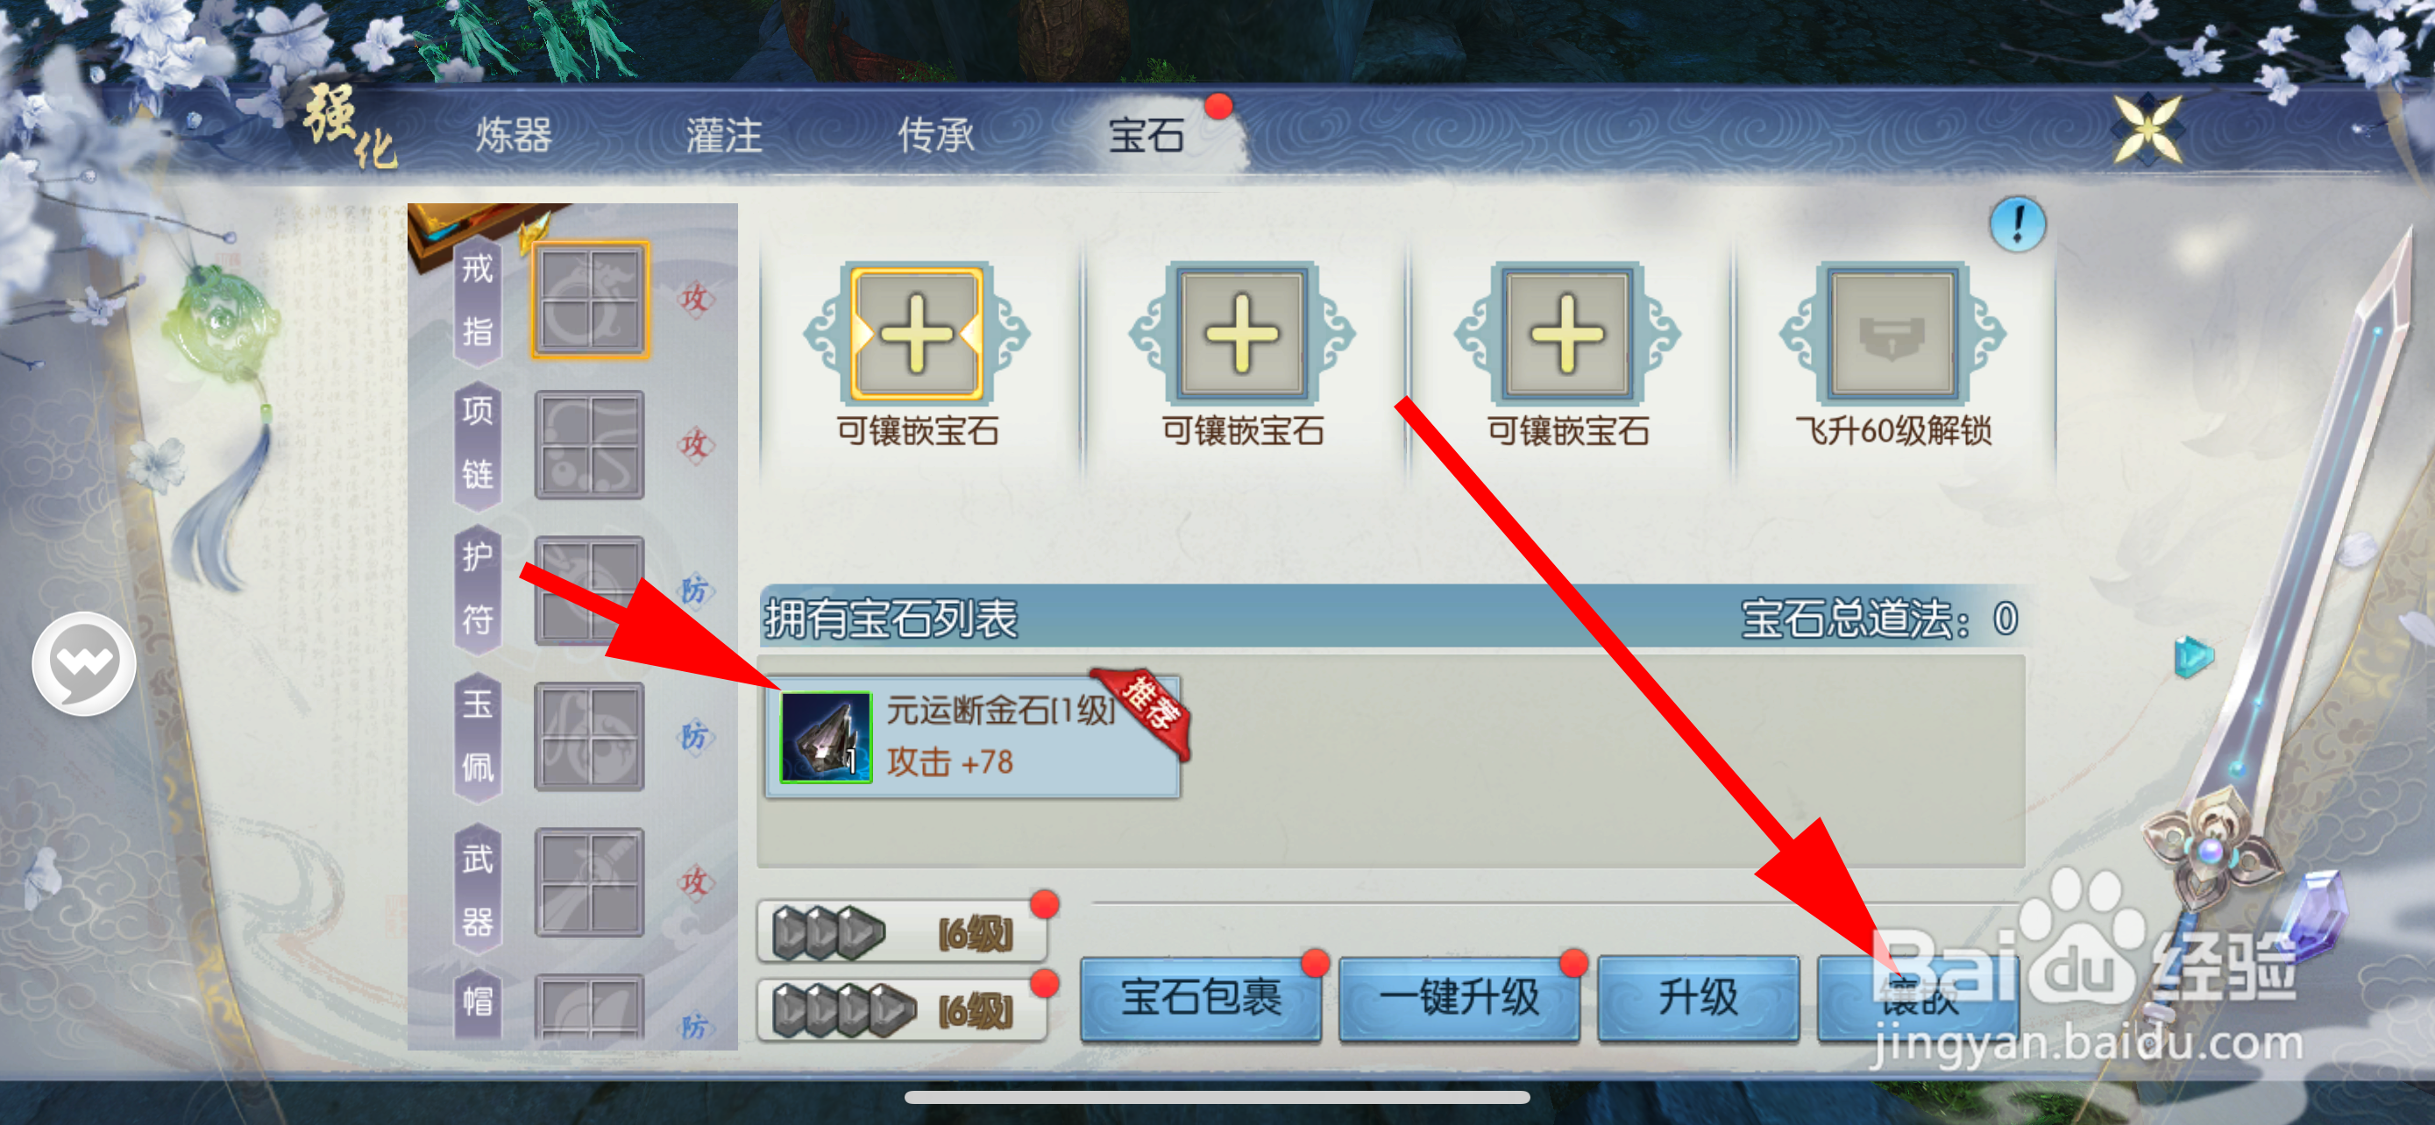Image resolution: width=2435 pixels, height=1125 pixels.
Task: Tap the locked 飞升60级解锁 gem slot
Action: pyautogui.click(x=1892, y=334)
